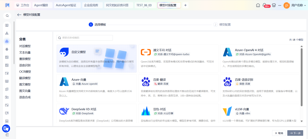
Task: Toggle sidebar collapse icon at bottom left
Action: [7, 135]
